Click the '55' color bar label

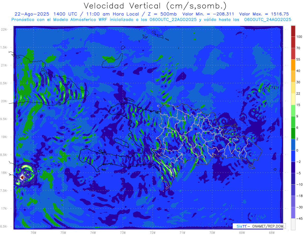click(298, 59)
